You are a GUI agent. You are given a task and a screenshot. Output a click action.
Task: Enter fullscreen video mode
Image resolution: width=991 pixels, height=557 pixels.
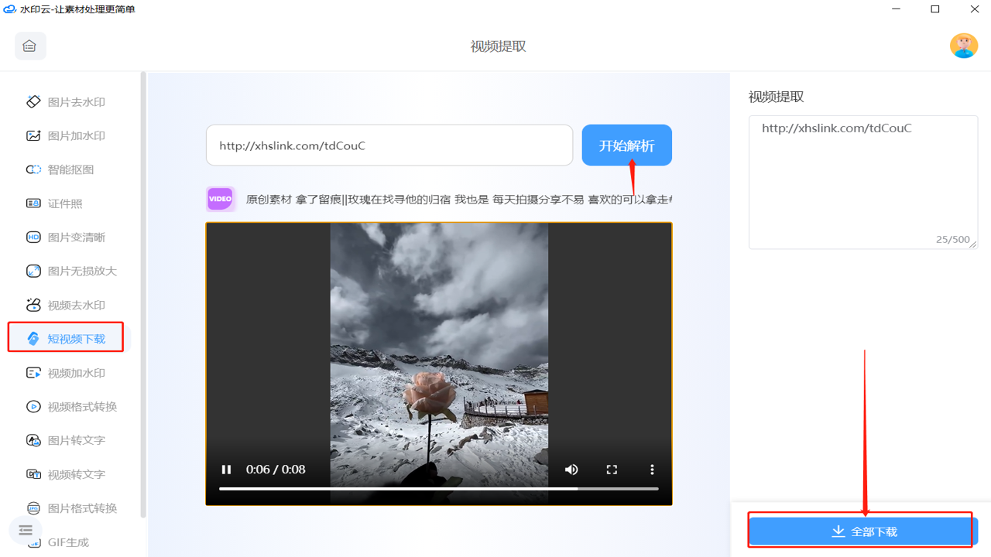(612, 470)
